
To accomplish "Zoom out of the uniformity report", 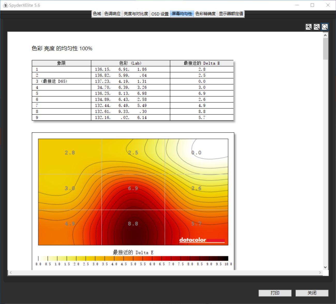I will [317, 27].
